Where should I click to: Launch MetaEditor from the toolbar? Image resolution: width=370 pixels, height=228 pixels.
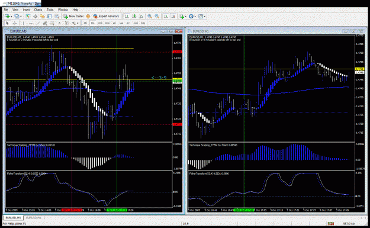coord(88,17)
